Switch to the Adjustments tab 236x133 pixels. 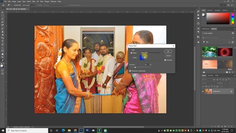206,29
